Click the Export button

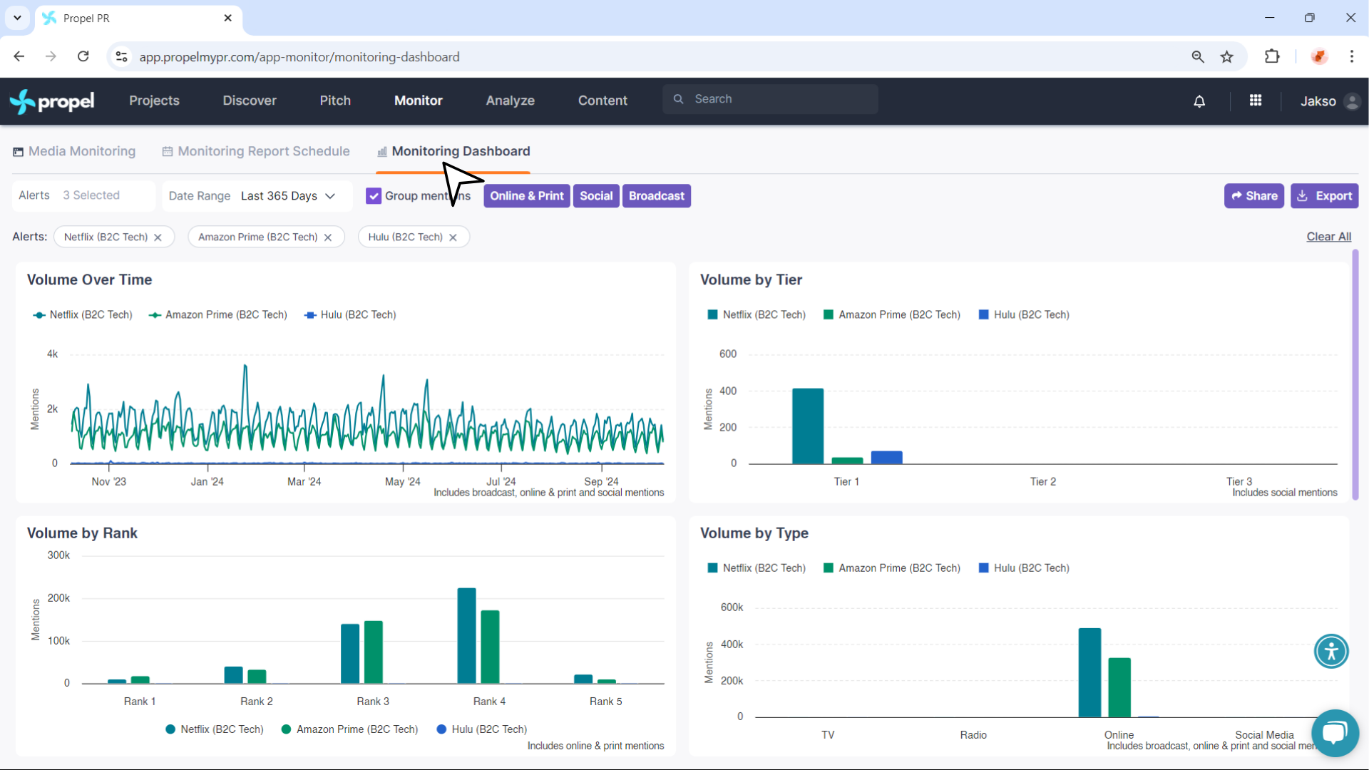coord(1324,196)
